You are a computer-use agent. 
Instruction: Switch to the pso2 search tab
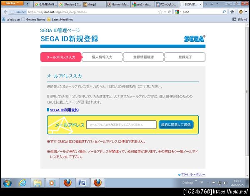(x=142, y=5)
